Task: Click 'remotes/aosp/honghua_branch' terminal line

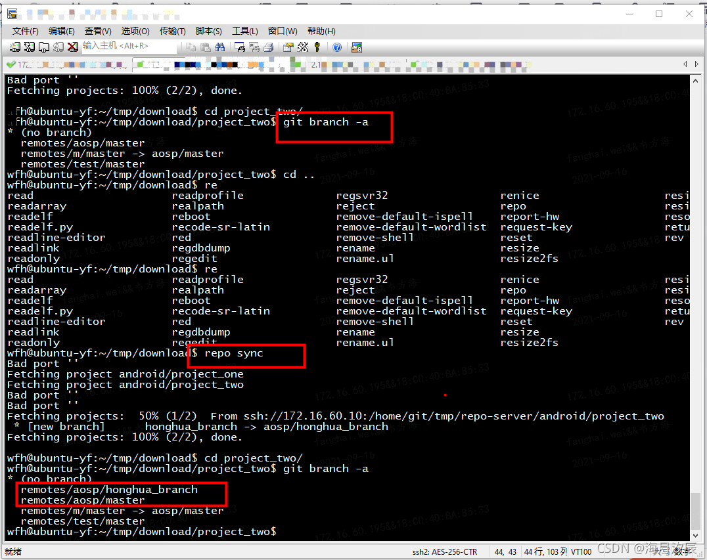Action: tap(109, 490)
